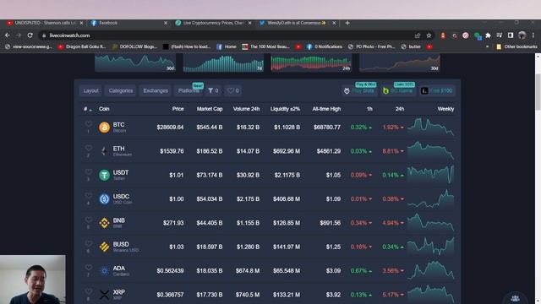Favorite USDC with its heart icon
Image resolution: width=541 pixels, height=304 pixels.
coord(88,195)
